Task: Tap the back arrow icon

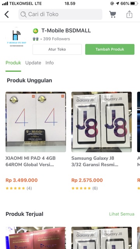Action: point(7,14)
